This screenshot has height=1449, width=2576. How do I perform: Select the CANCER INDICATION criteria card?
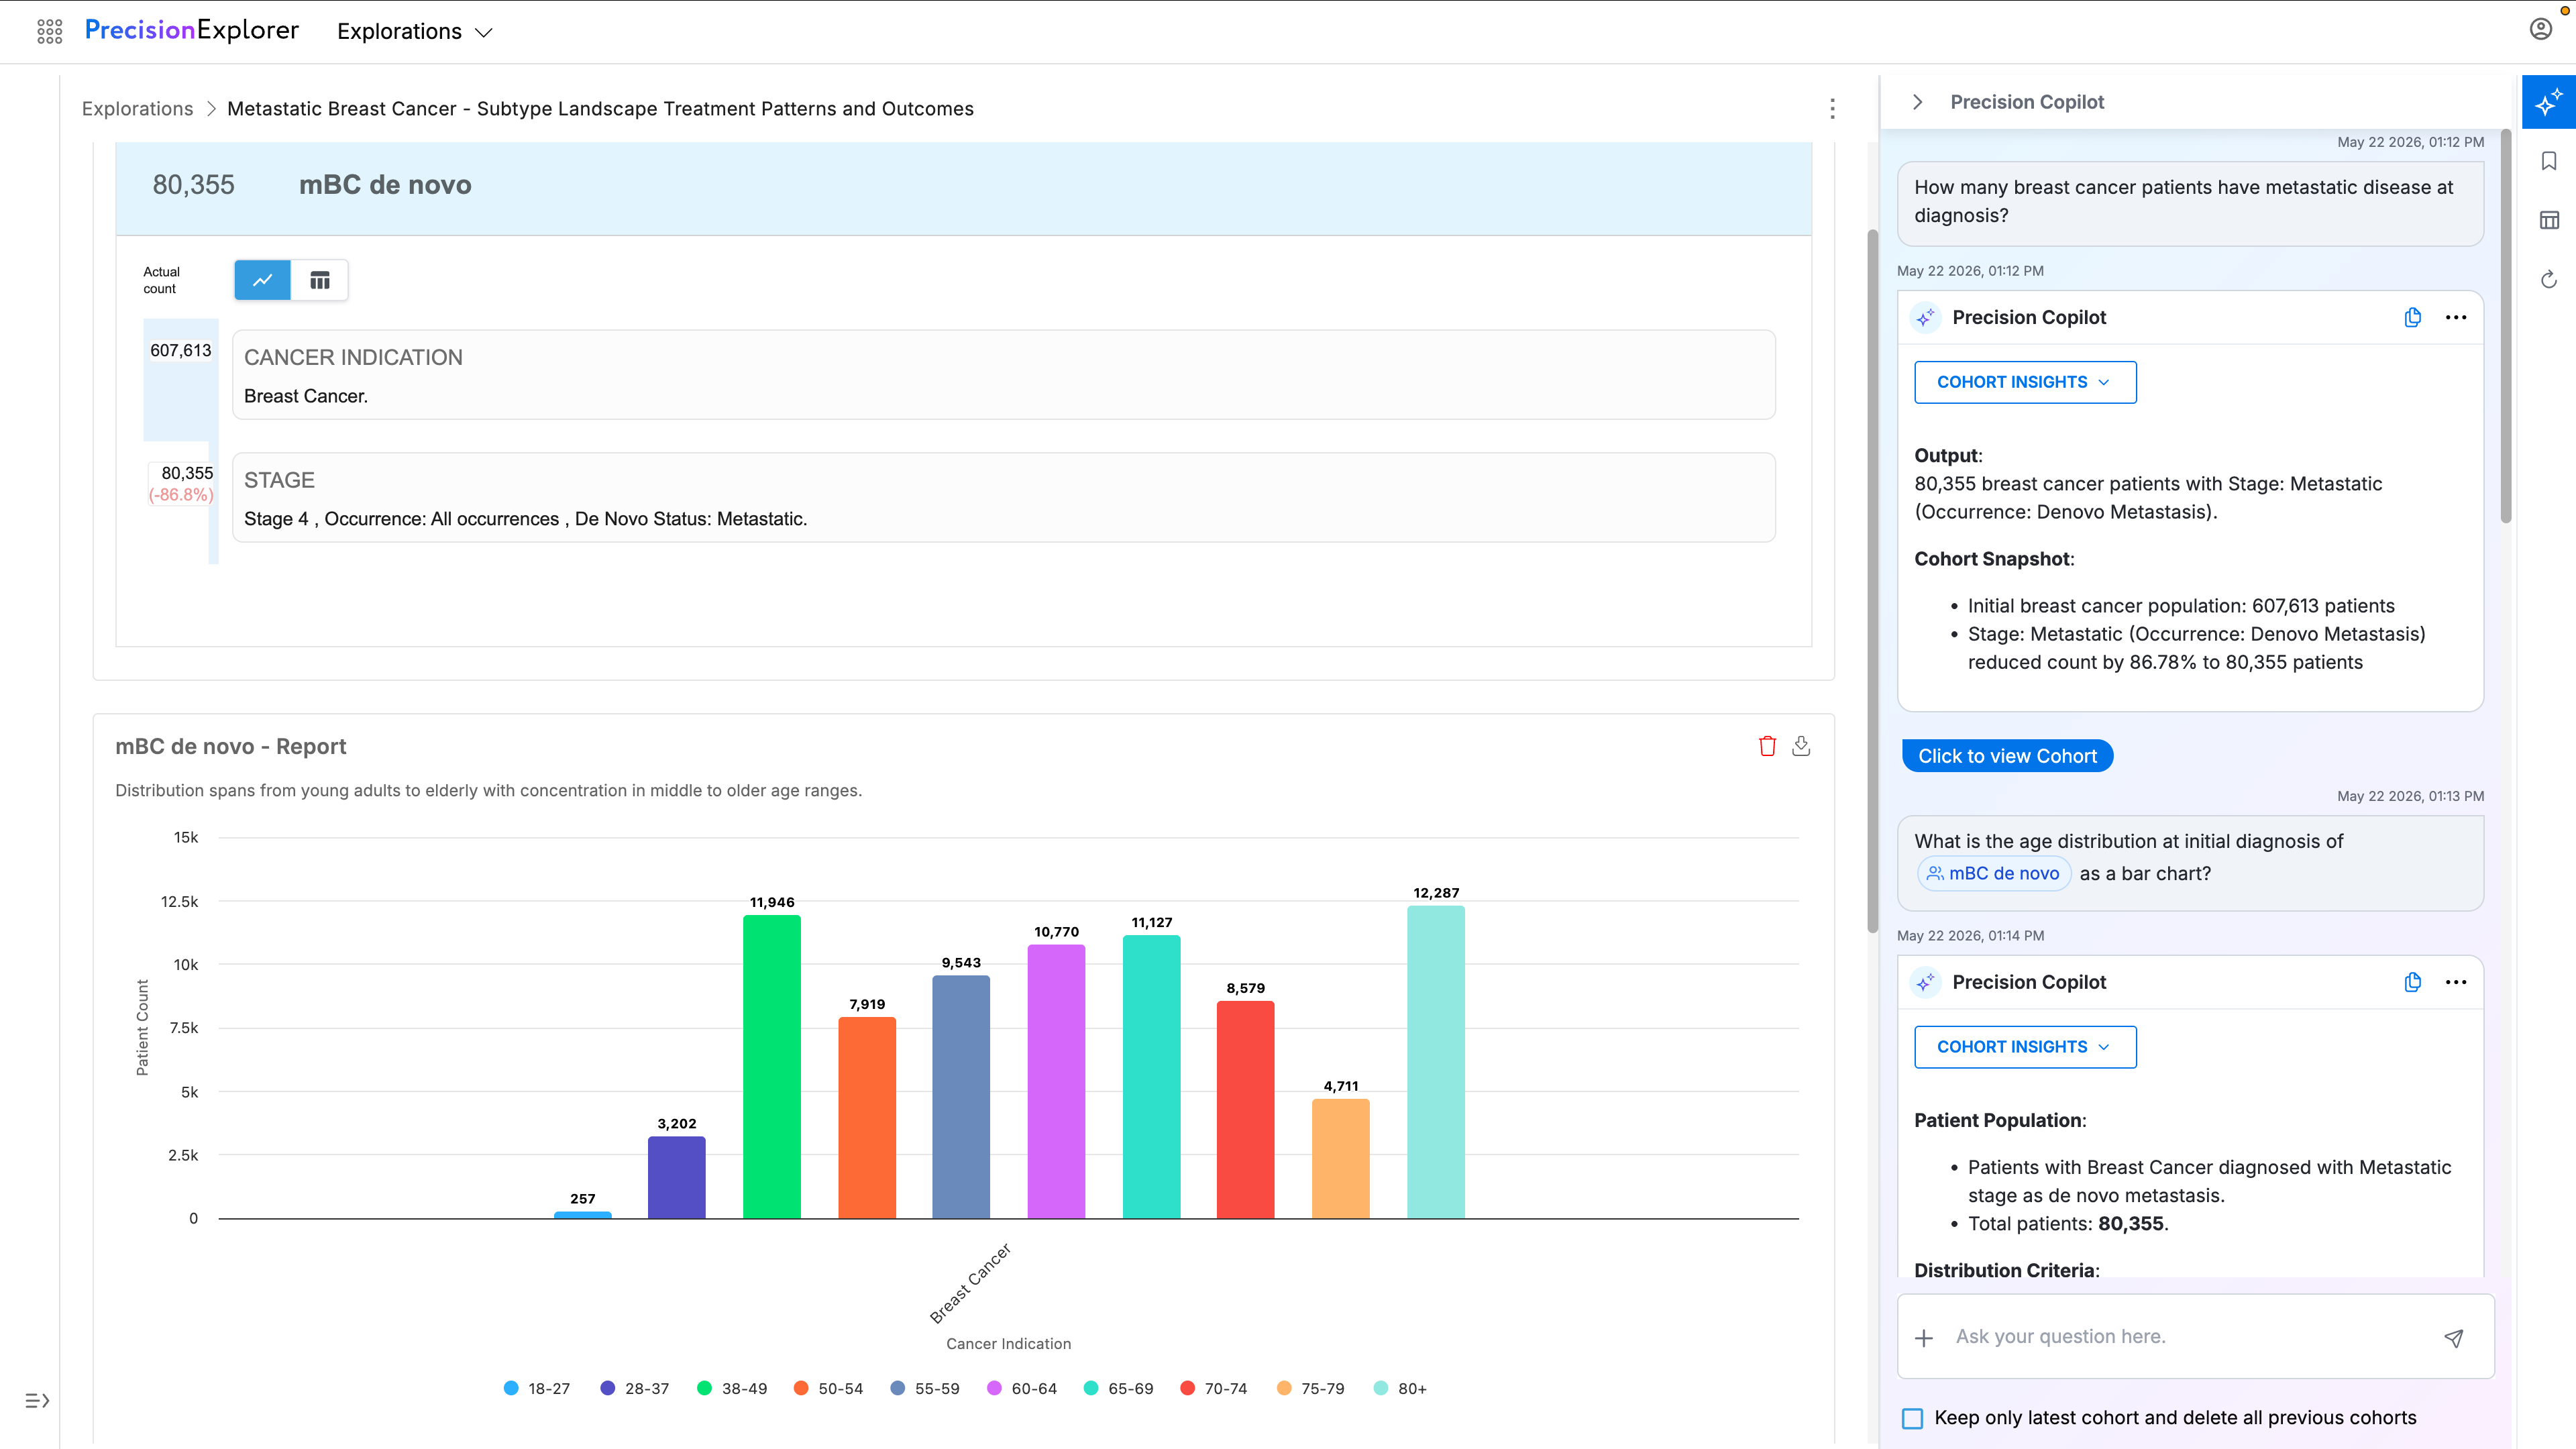(x=1004, y=375)
